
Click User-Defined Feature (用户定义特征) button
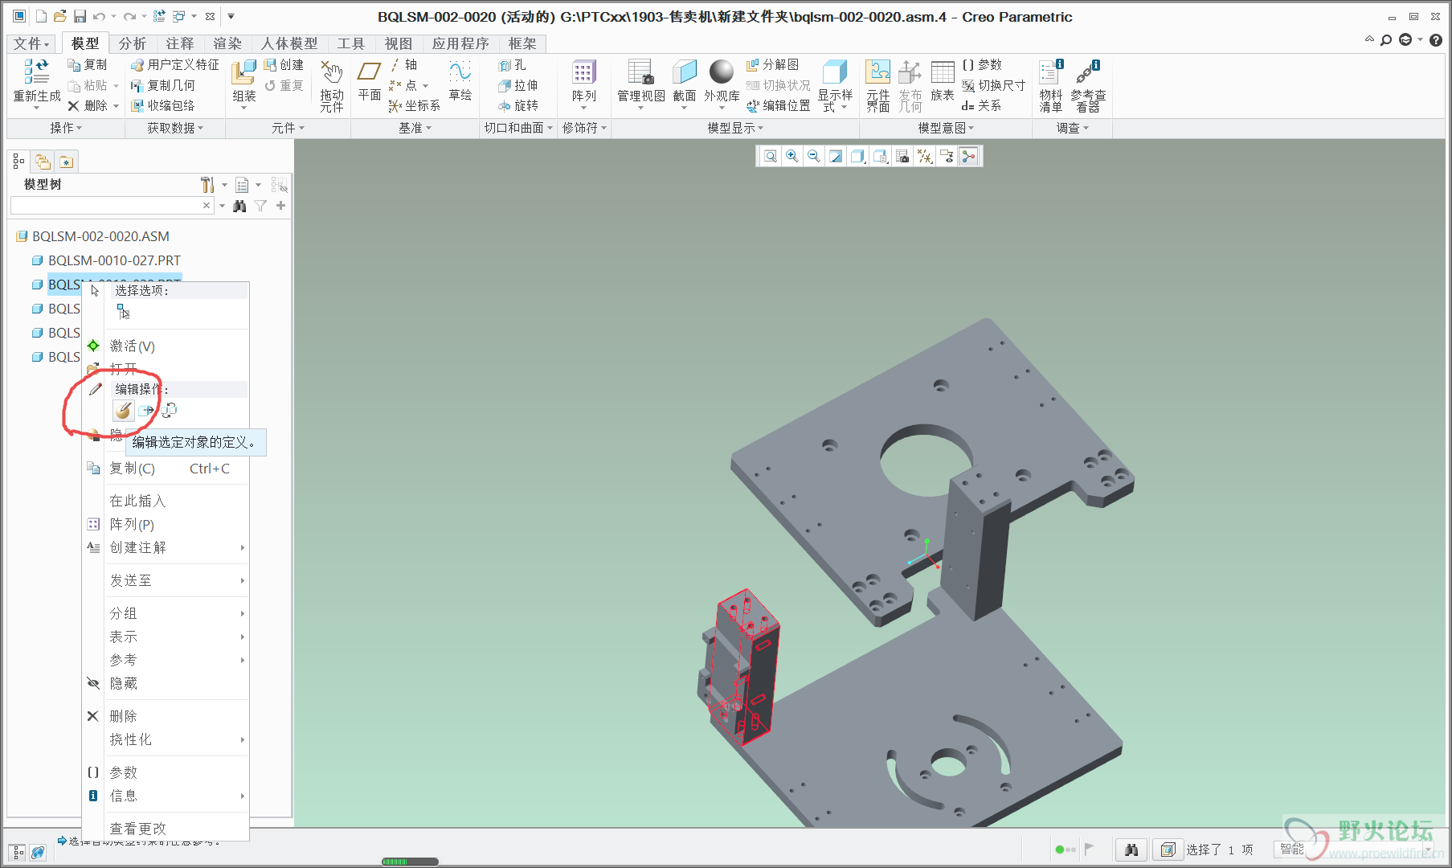tap(174, 64)
